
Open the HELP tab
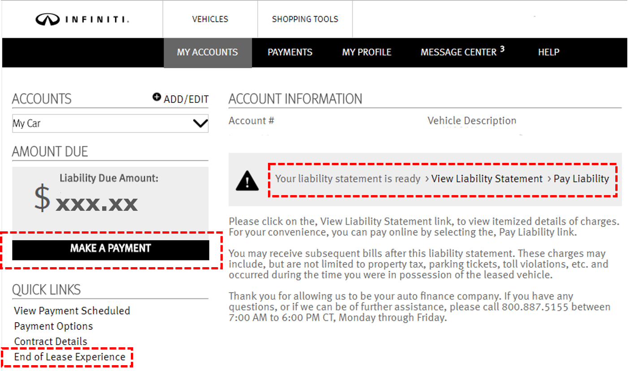pos(549,52)
